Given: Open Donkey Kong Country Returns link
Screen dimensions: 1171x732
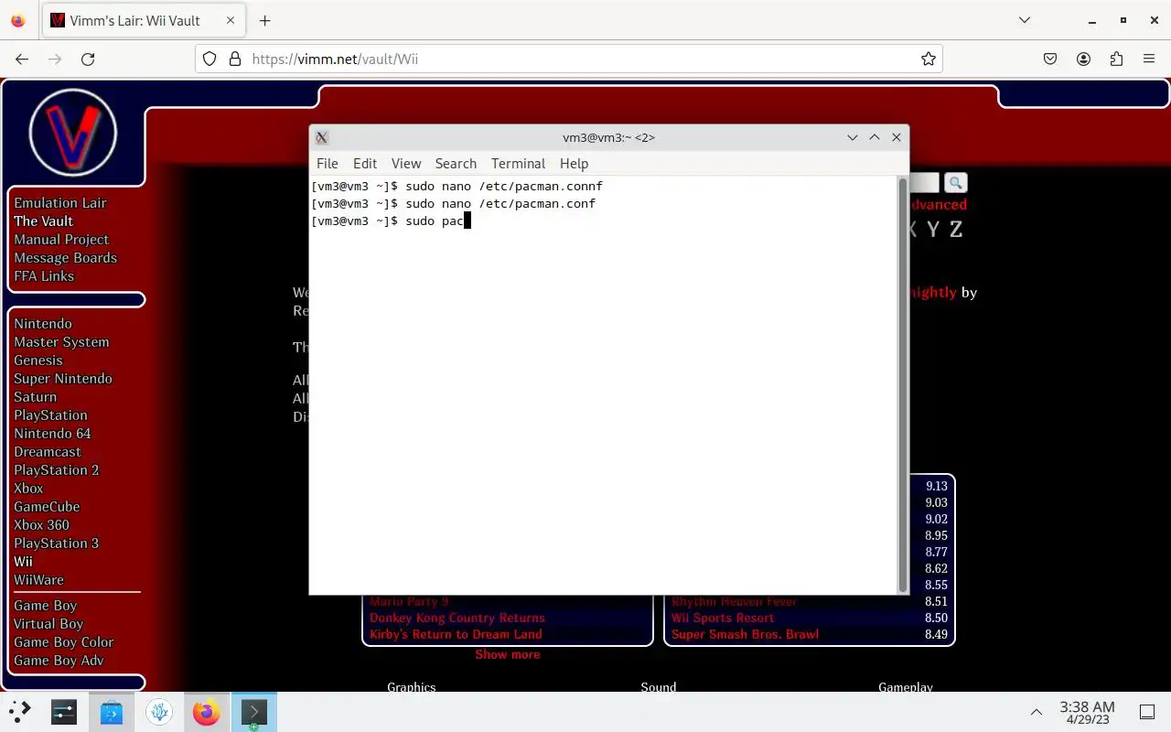Looking at the screenshot, I should coord(457,618).
